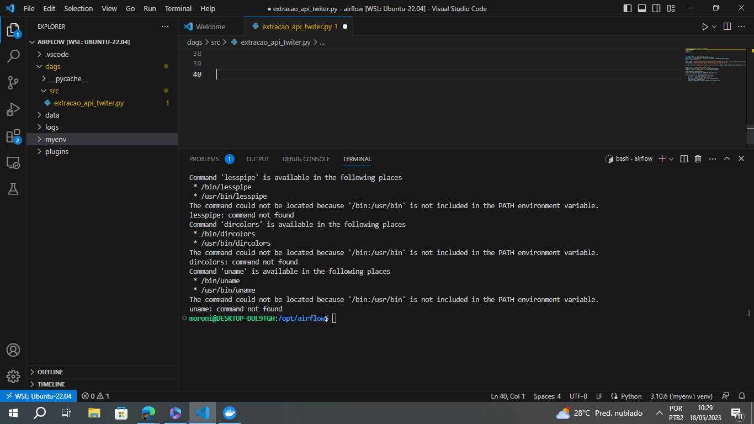
Task: Click the terminal command prompt input
Action: [334, 319]
